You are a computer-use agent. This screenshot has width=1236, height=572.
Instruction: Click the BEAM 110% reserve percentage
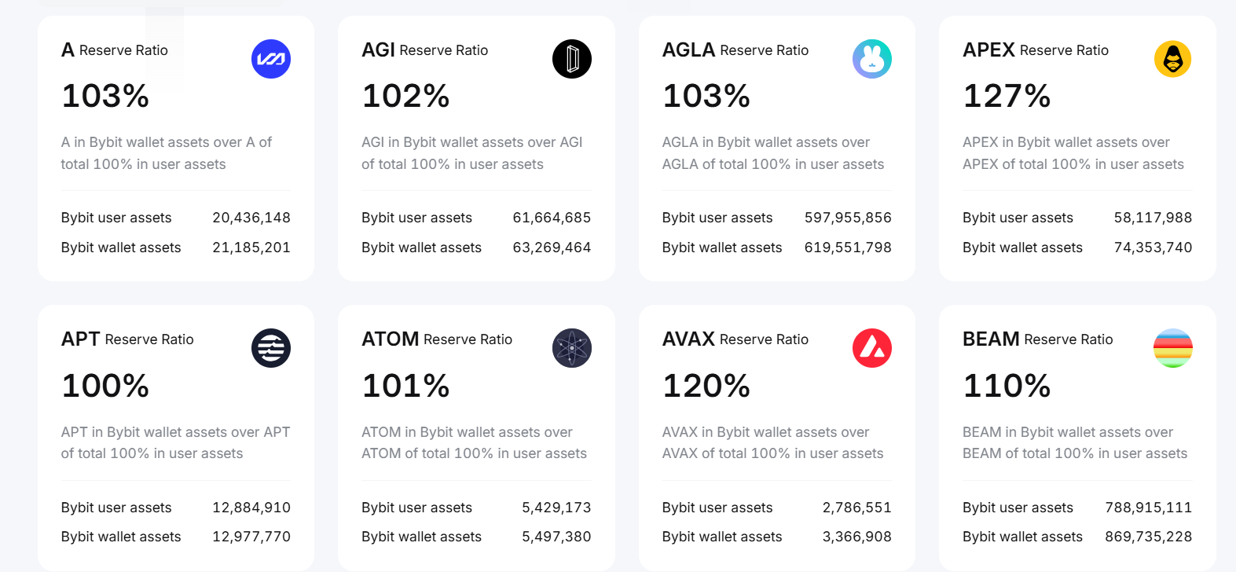1007,386
